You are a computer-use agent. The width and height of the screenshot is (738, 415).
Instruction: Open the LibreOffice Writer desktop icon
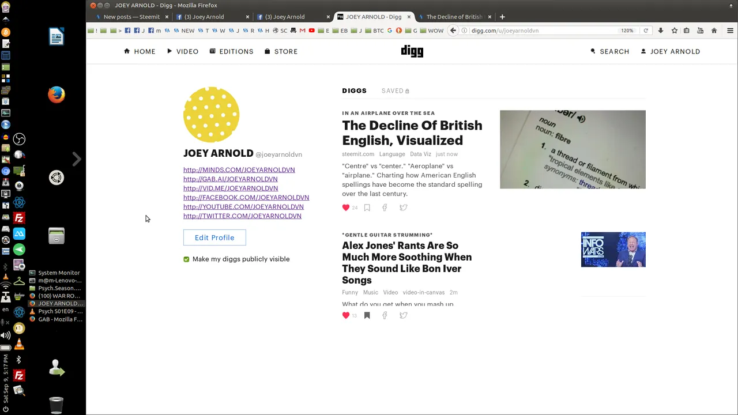pyautogui.click(x=57, y=36)
